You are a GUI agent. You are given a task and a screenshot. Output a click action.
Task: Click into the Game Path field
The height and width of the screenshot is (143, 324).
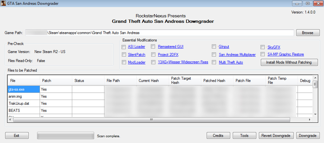(x=159, y=33)
